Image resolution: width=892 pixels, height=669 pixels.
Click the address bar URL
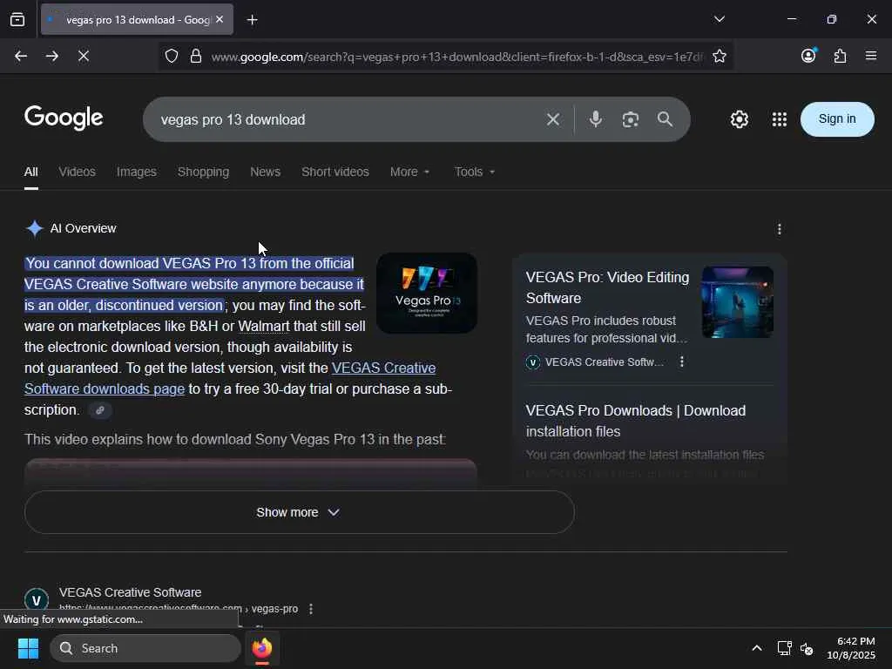pos(456,57)
